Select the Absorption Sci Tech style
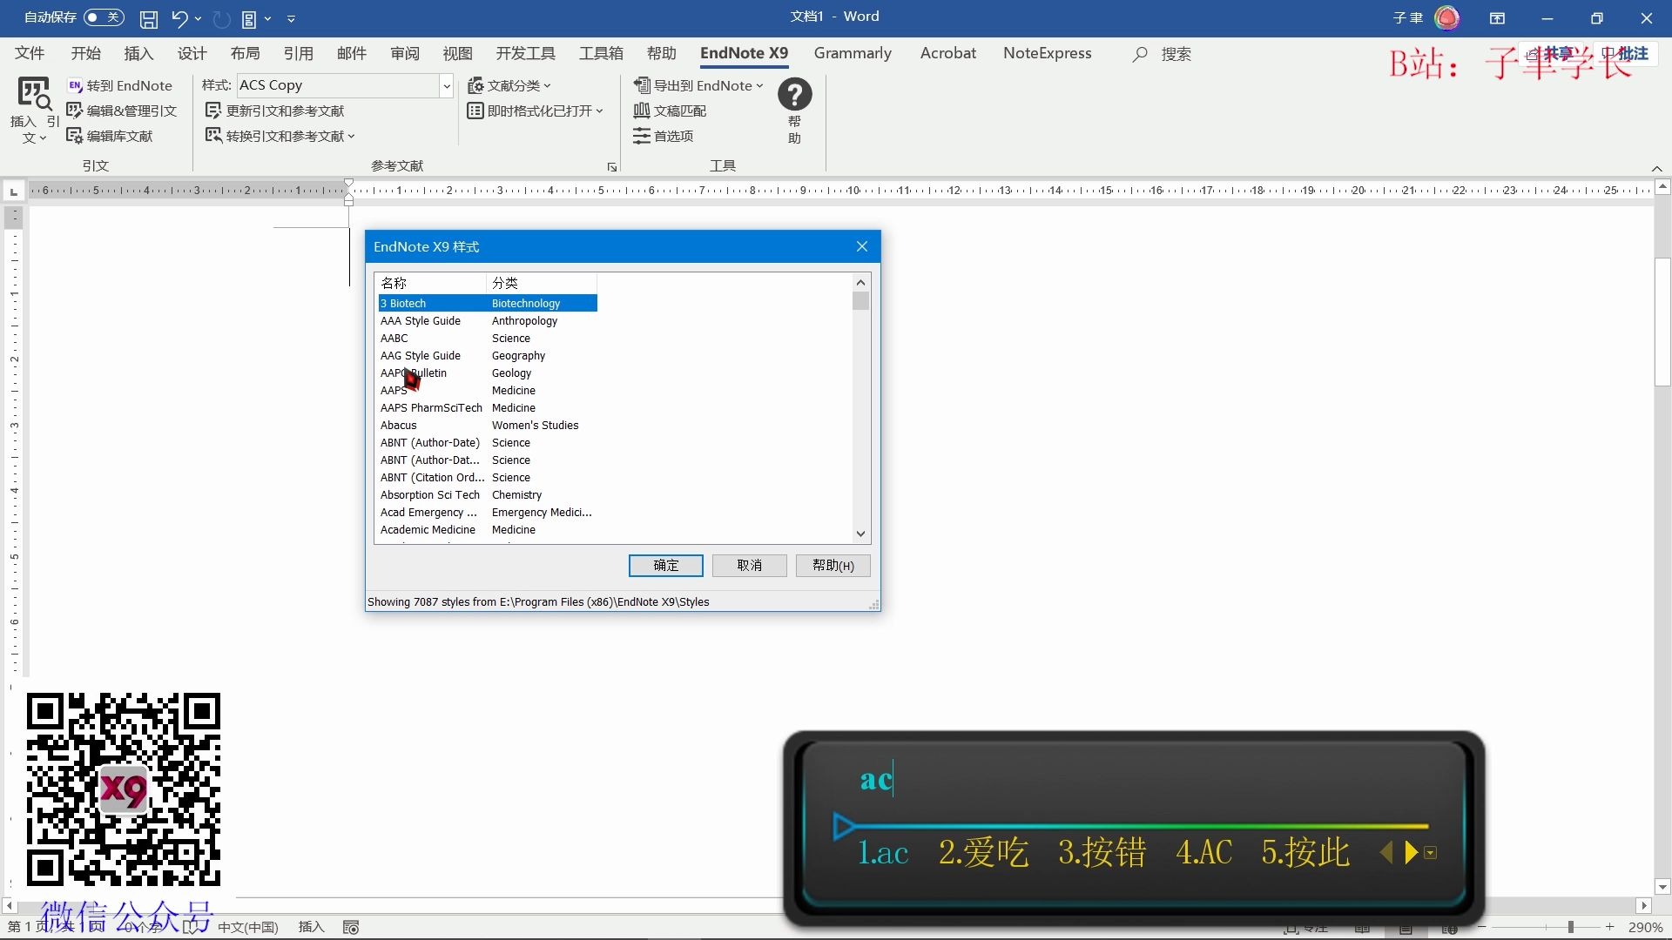1672x940 pixels. (x=488, y=494)
